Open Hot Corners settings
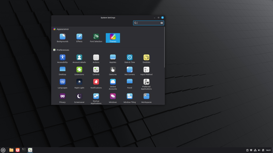This screenshot has height=153, width=273. [130, 71]
